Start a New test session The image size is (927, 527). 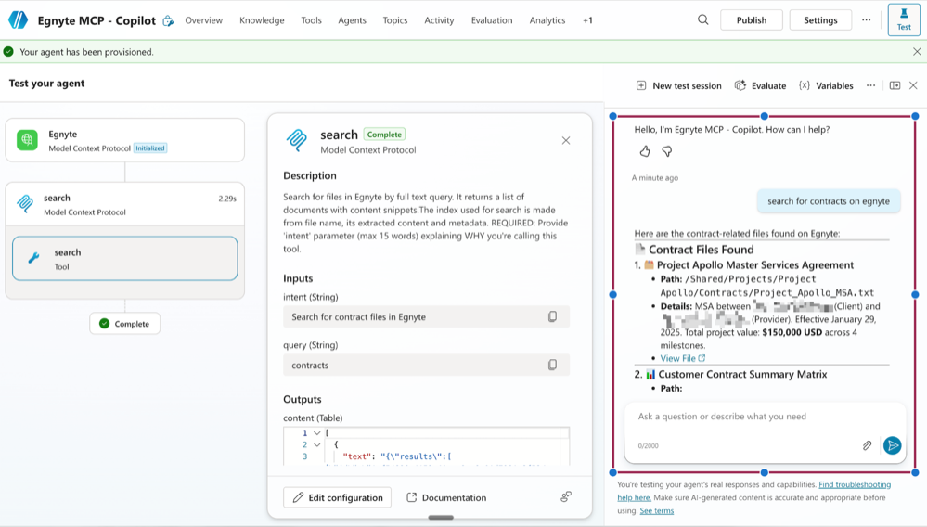678,85
